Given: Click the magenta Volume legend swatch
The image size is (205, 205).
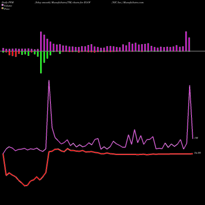Looking at the screenshot, I should coord(2,5).
